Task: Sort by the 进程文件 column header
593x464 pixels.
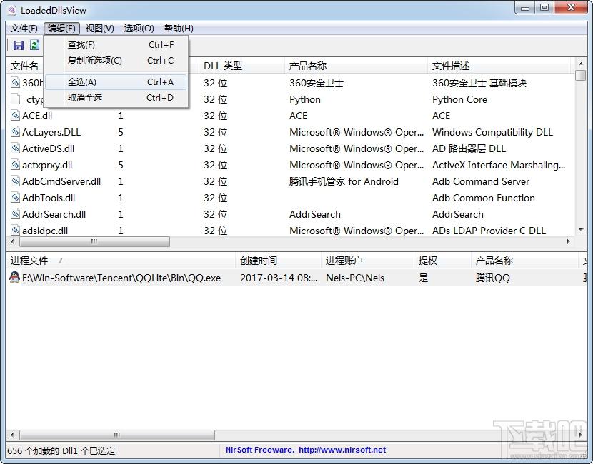Action: 121,261
